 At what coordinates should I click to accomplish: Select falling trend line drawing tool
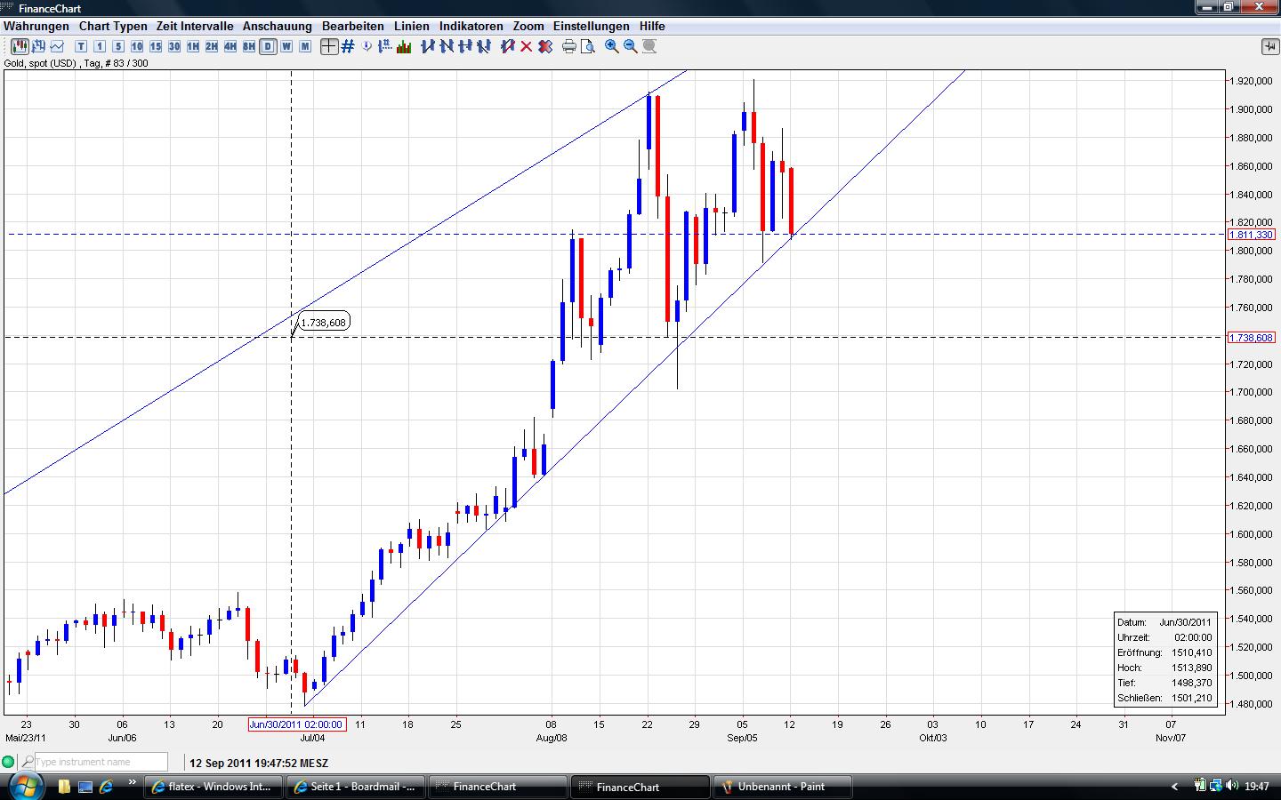point(447,46)
